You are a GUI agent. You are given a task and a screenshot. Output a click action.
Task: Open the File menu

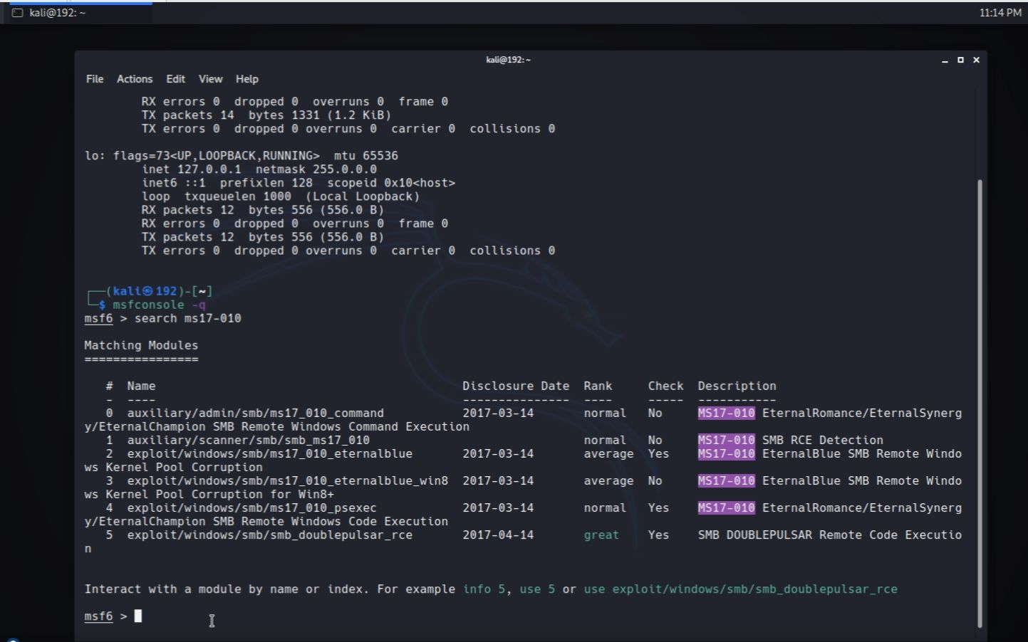tap(93, 79)
